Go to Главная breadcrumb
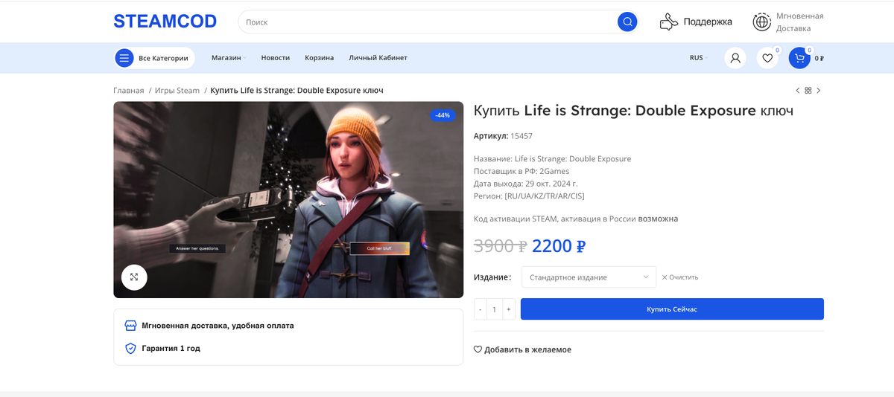Image resolution: width=894 pixels, height=397 pixels. (x=129, y=91)
